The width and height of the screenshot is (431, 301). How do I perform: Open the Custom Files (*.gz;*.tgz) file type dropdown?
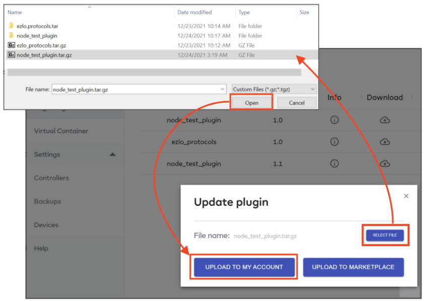point(274,88)
